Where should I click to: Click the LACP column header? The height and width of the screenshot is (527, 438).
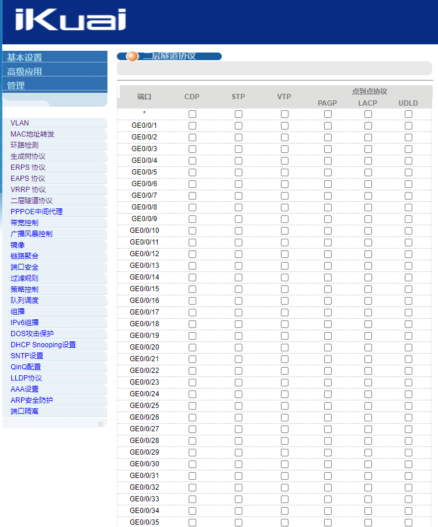click(368, 103)
